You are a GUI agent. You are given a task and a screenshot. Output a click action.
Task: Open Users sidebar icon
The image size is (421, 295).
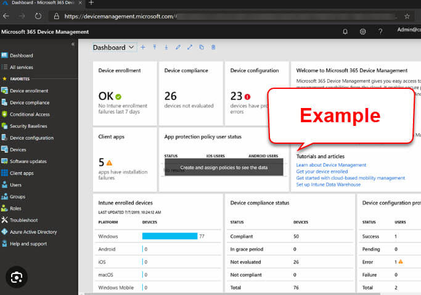point(4,185)
